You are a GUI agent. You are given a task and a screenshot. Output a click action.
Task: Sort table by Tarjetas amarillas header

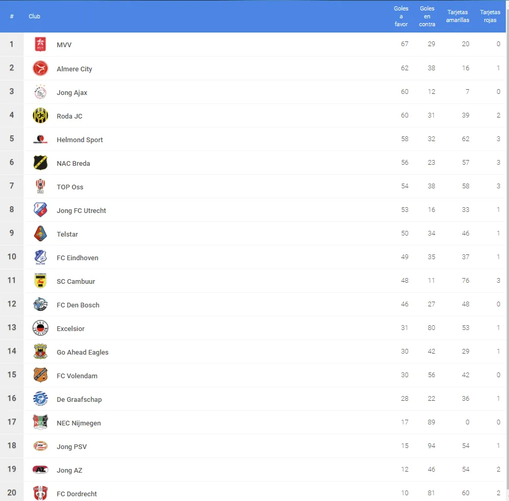pyautogui.click(x=458, y=16)
